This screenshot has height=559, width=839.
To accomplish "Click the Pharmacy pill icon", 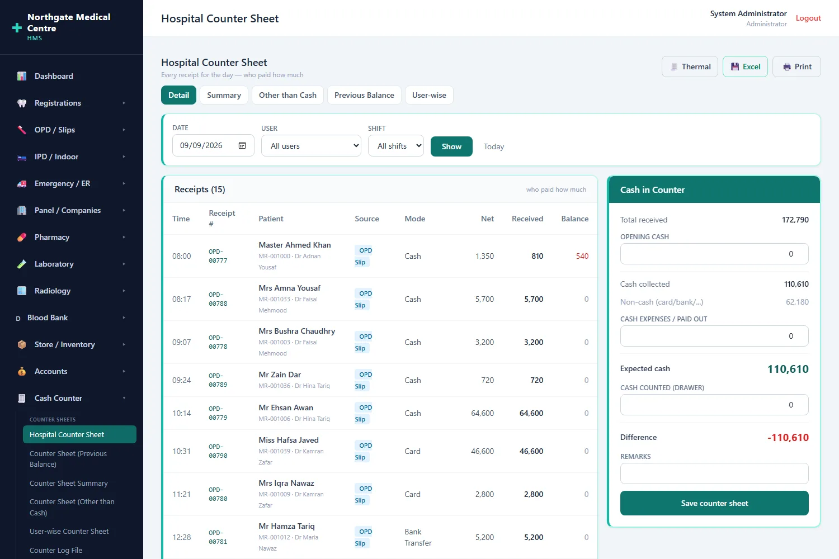I will tap(22, 237).
